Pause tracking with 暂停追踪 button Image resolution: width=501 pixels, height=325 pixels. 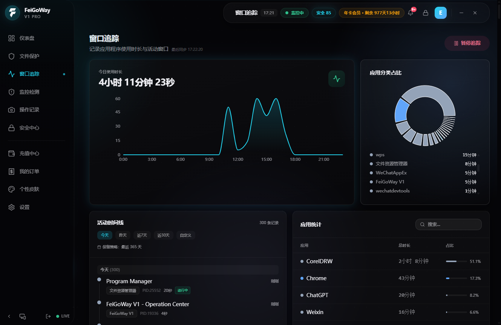click(467, 43)
